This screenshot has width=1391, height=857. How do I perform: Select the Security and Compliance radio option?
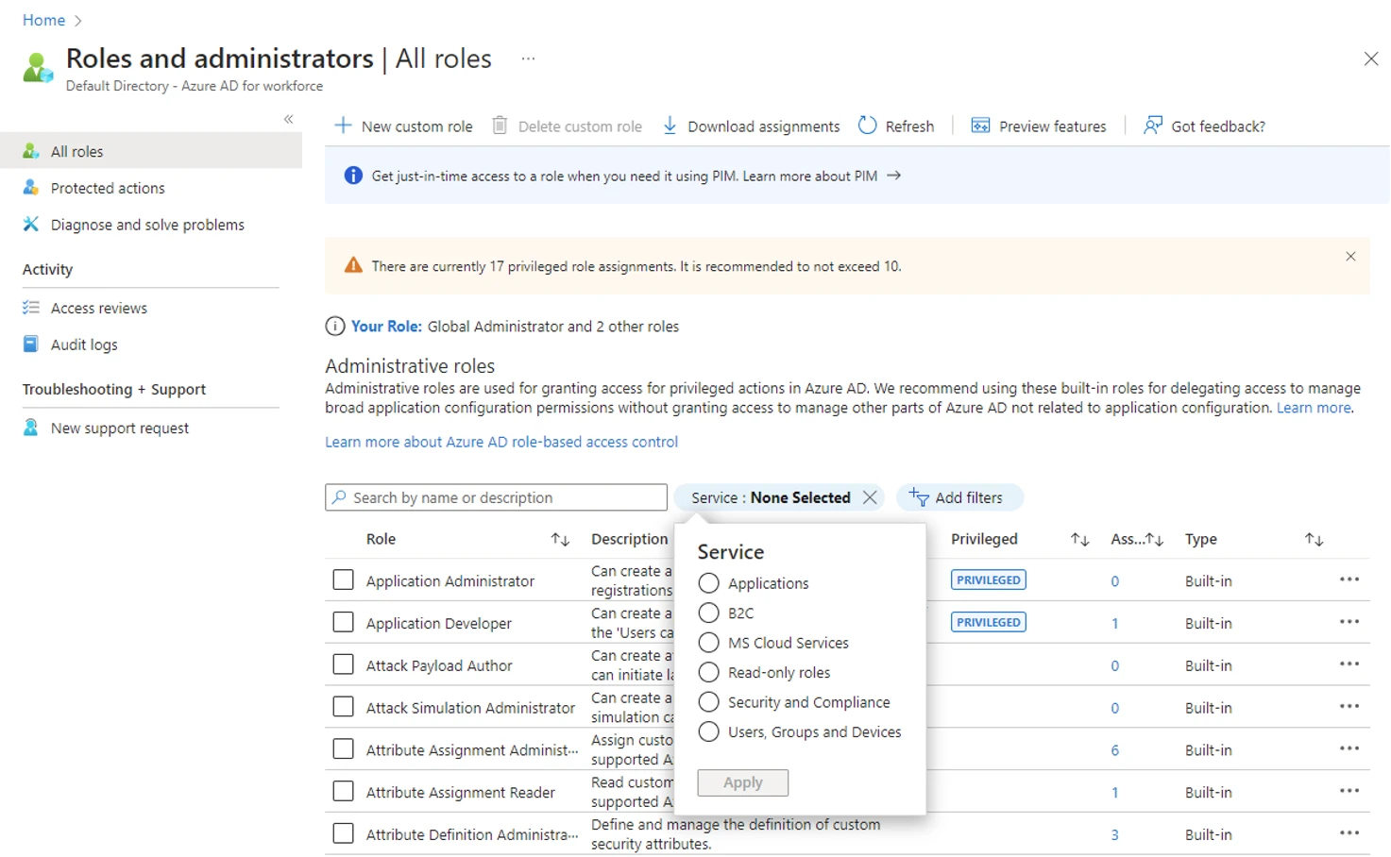pos(709,702)
